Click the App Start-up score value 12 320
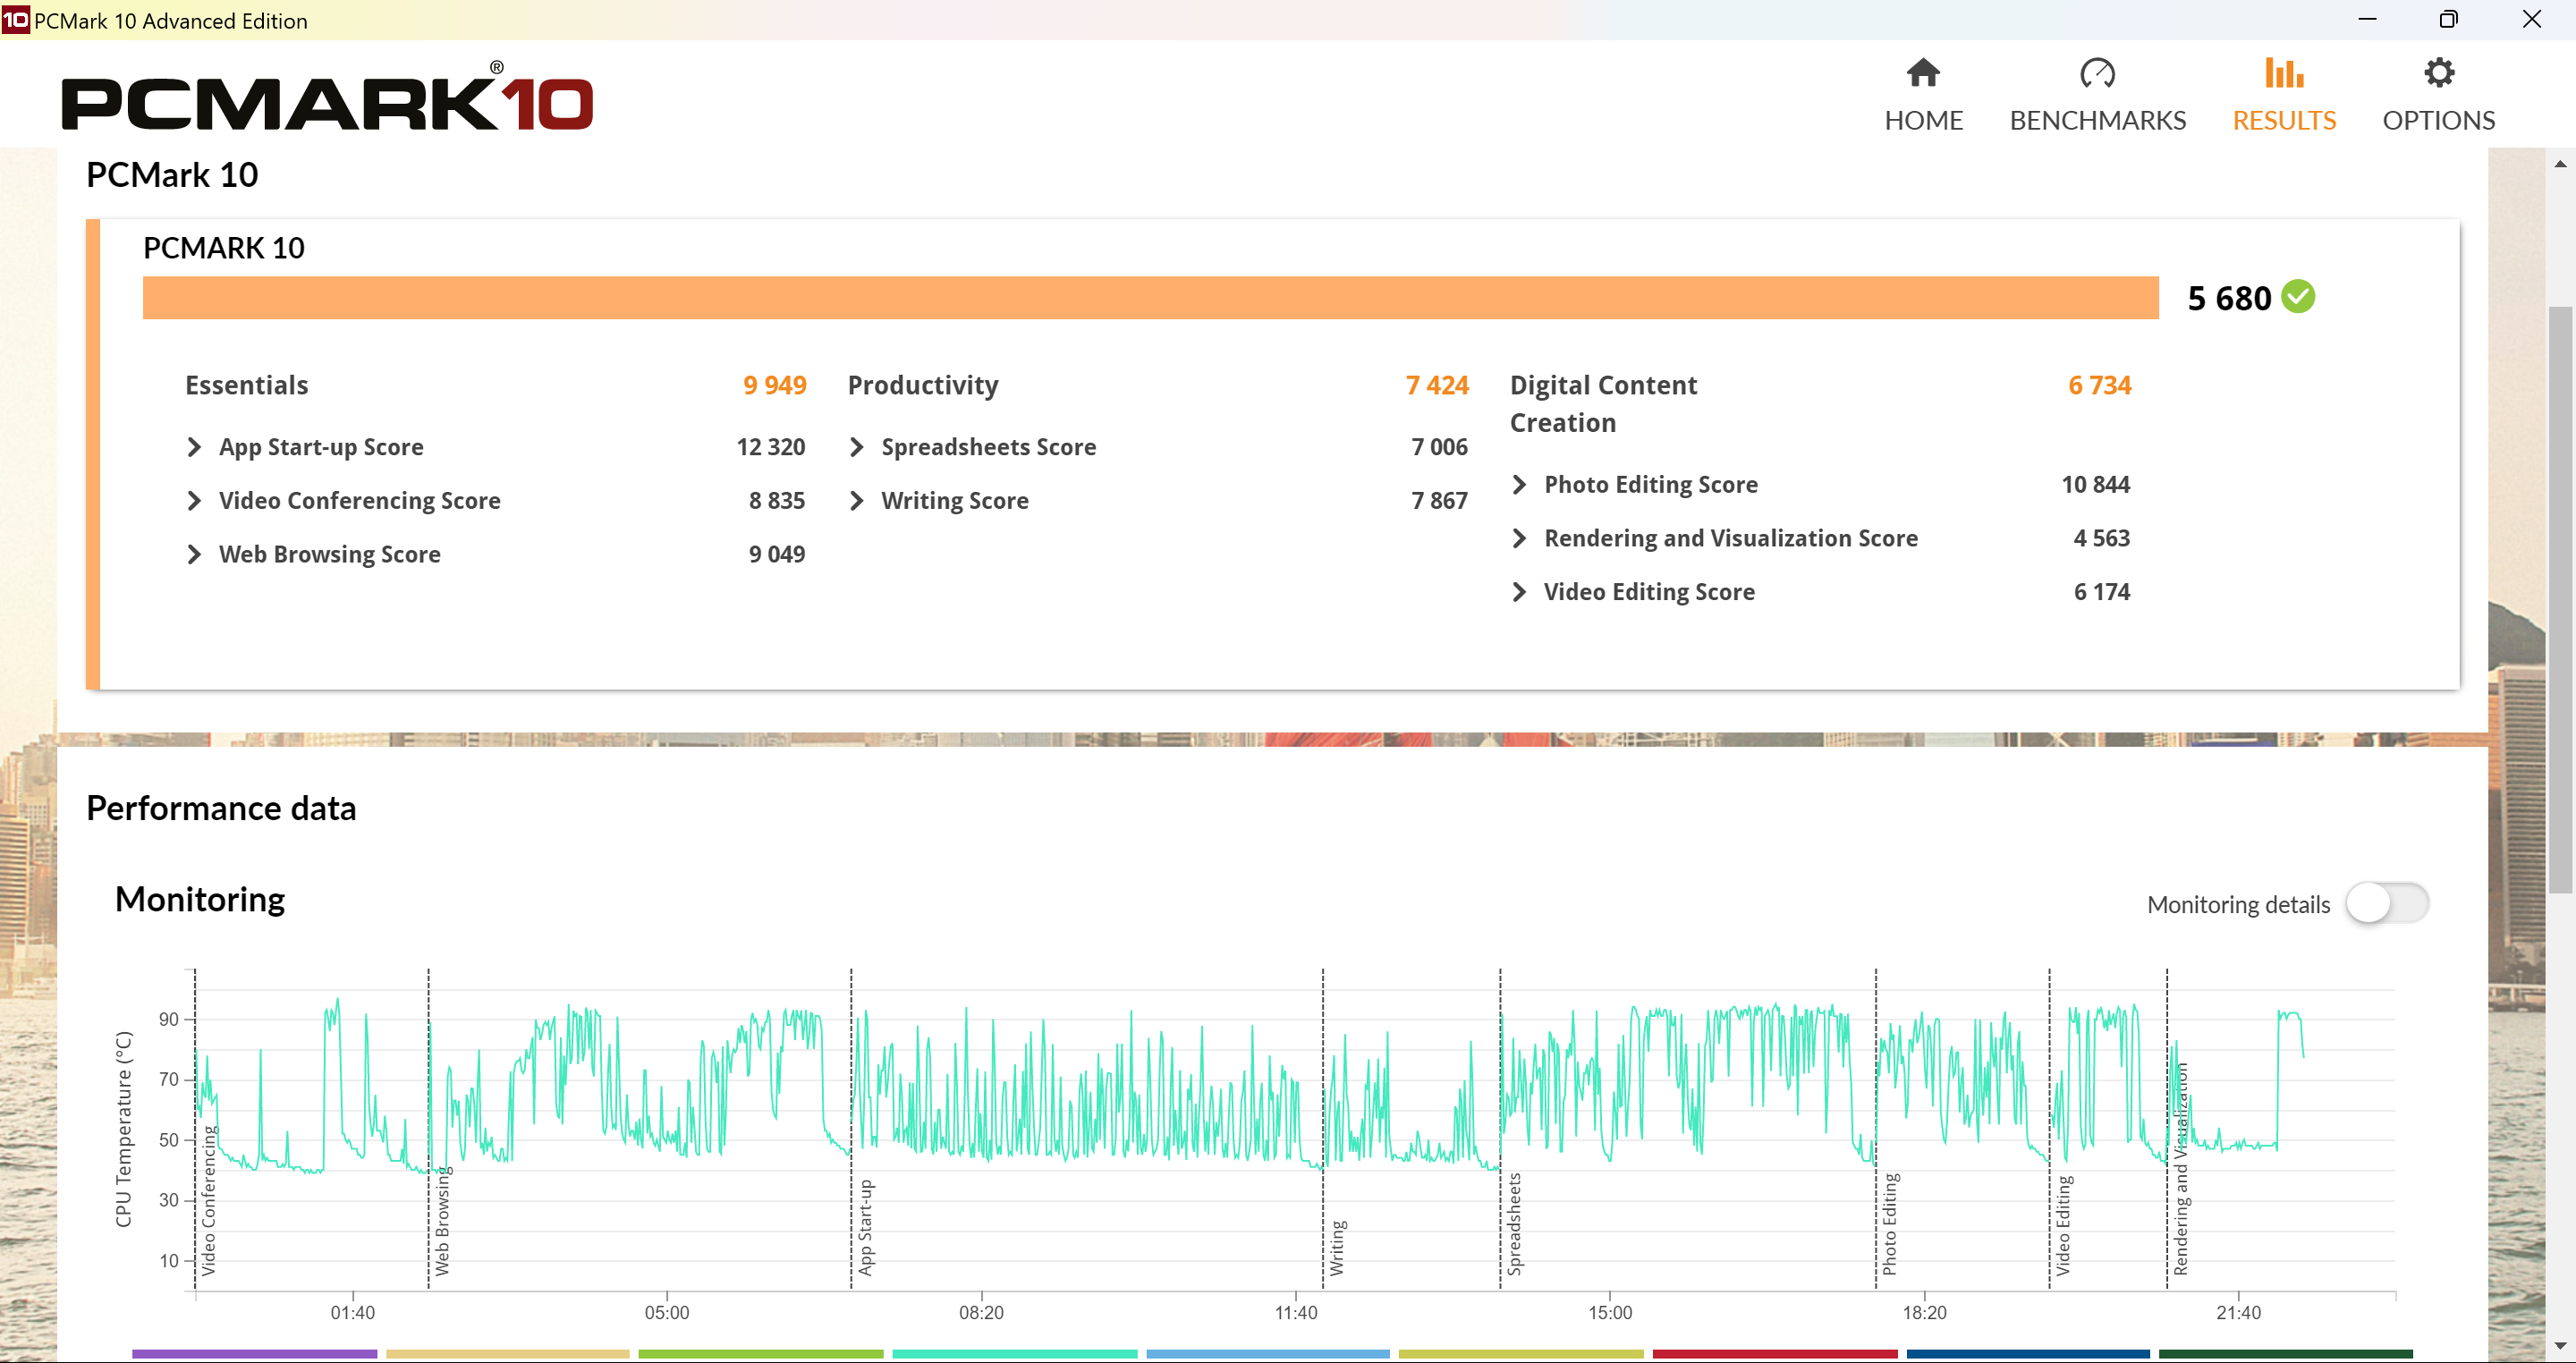This screenshot has height=1363, width=2576. (x=770, y=447)
